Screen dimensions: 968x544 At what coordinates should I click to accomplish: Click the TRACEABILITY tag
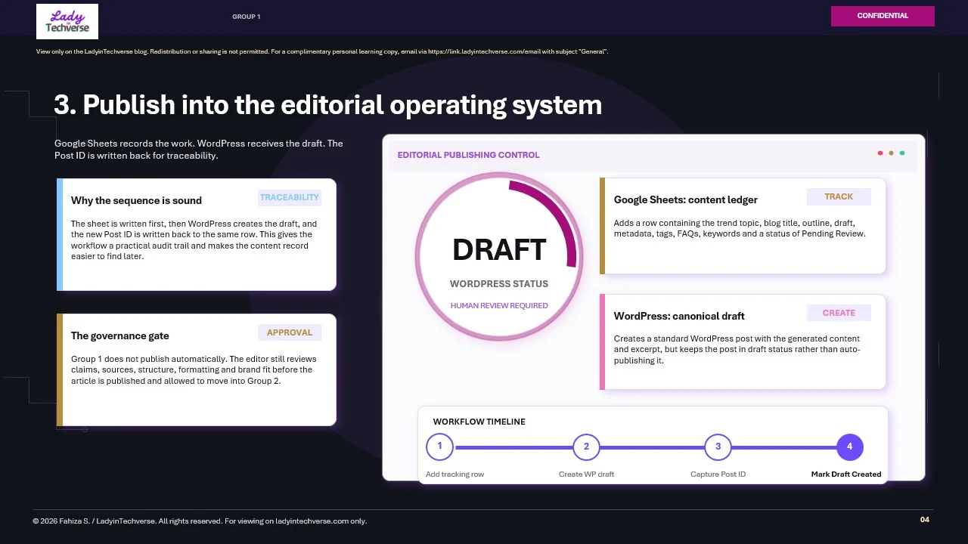[x=290, y=197]
